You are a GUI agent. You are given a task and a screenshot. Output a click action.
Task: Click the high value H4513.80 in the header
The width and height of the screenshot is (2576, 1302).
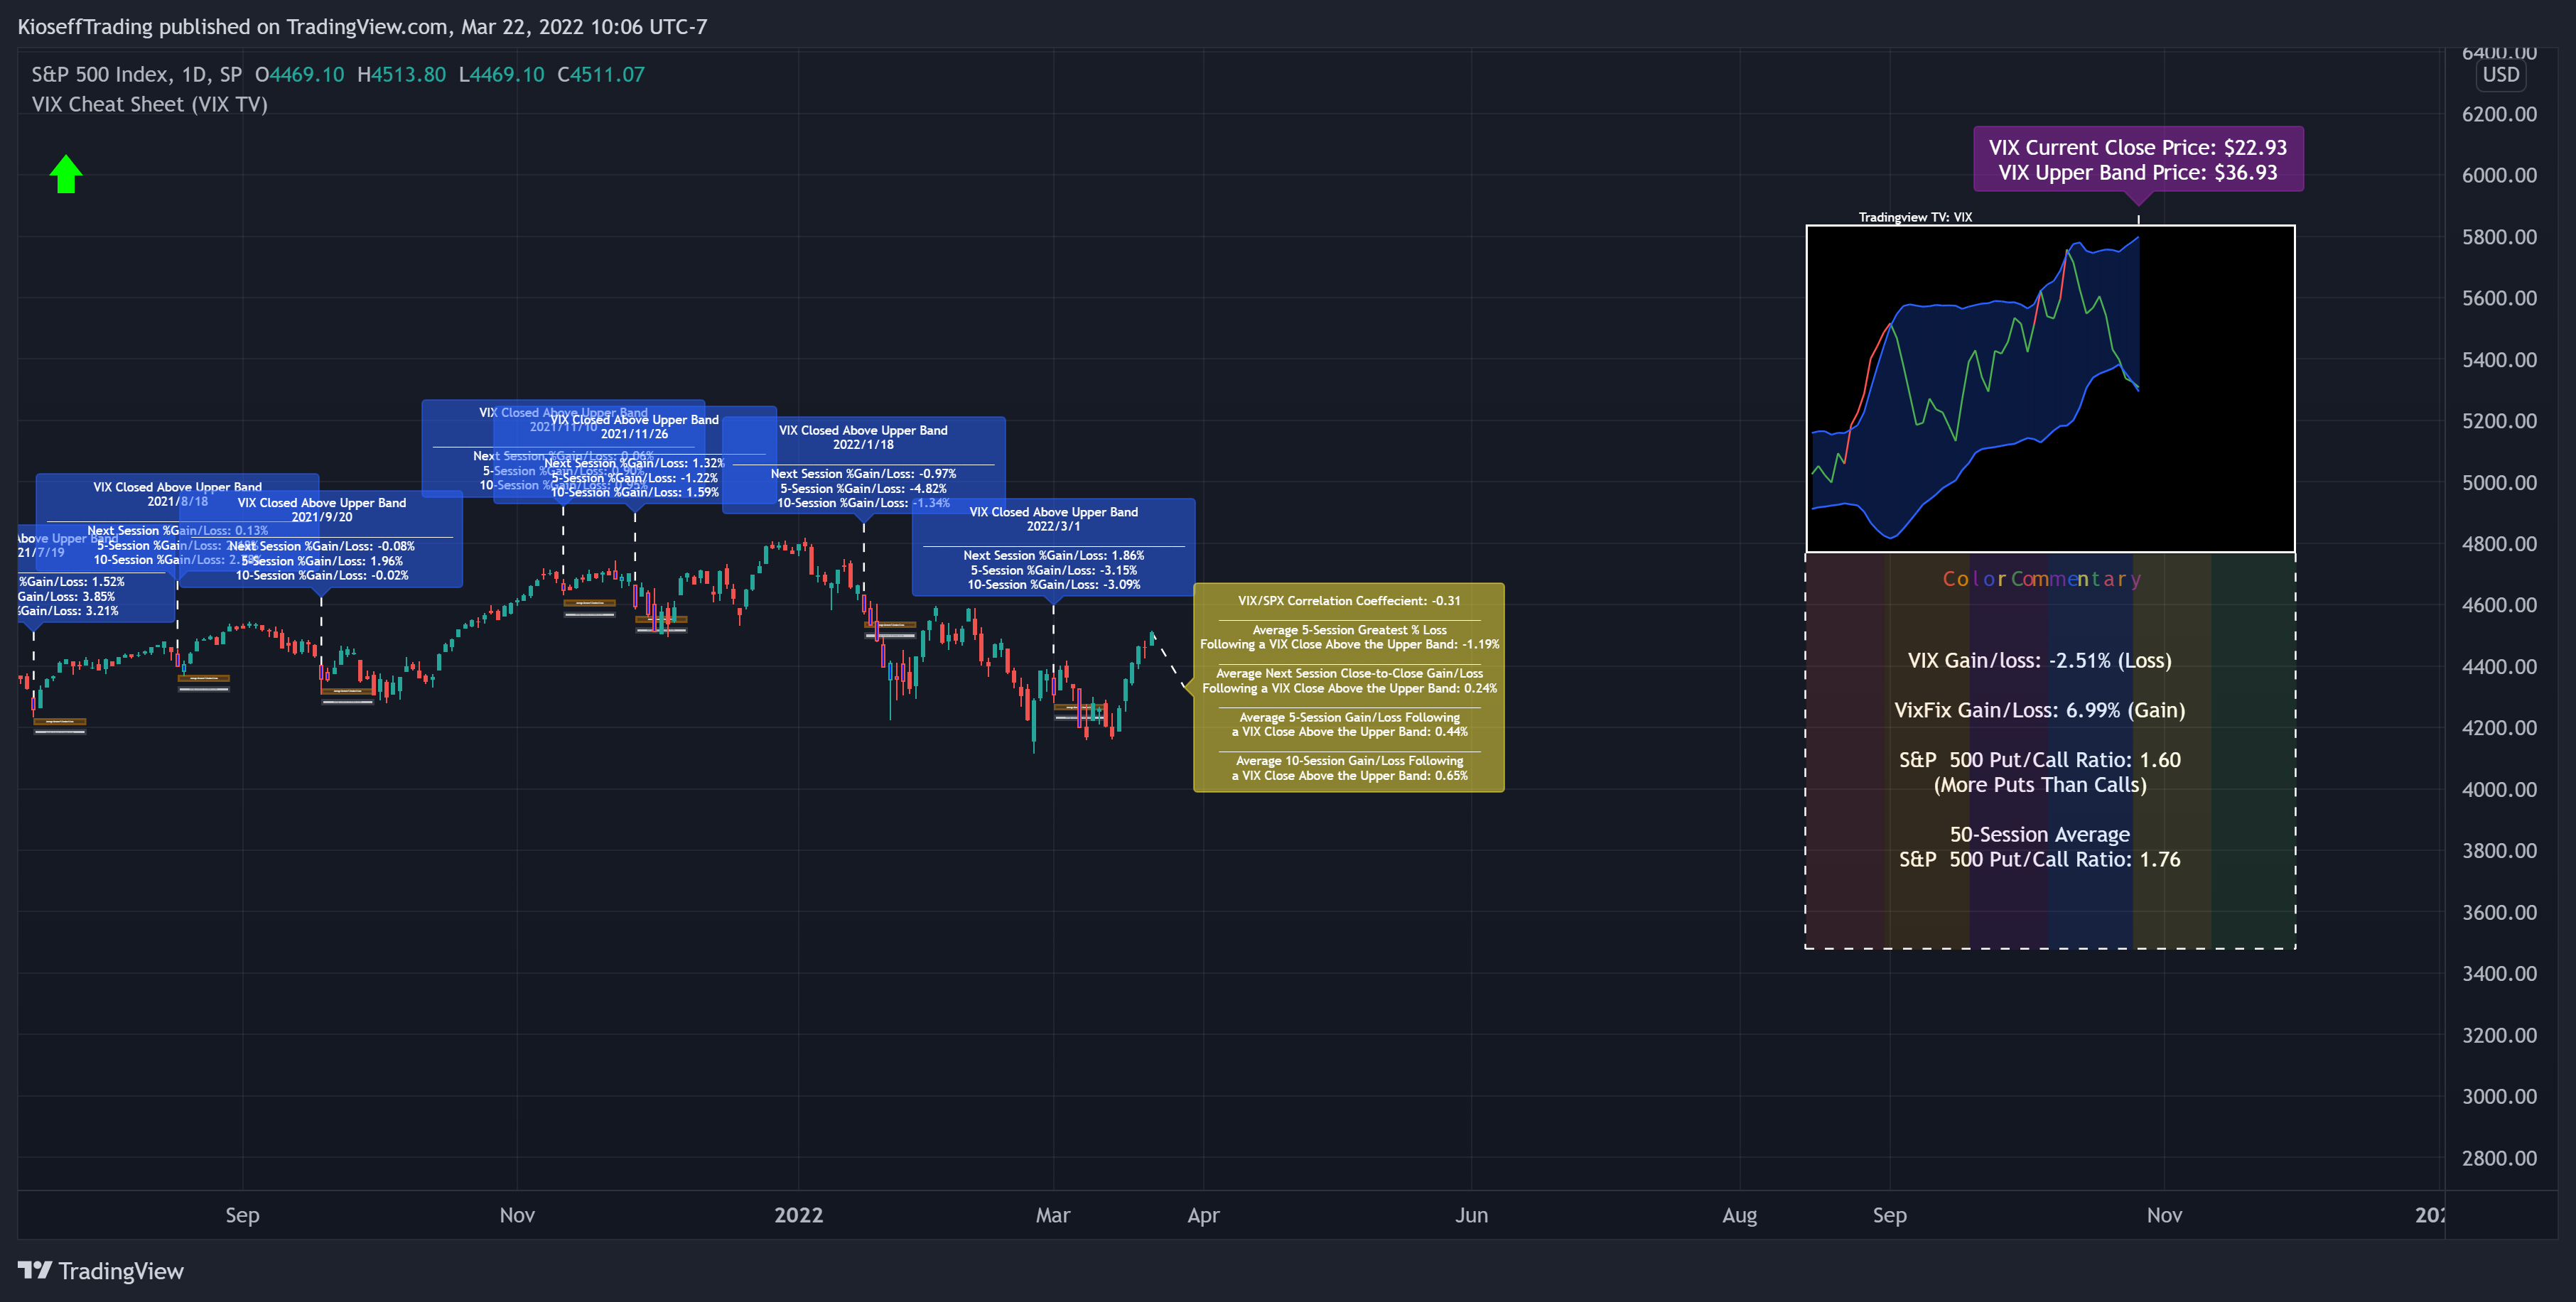pos(401,75)
